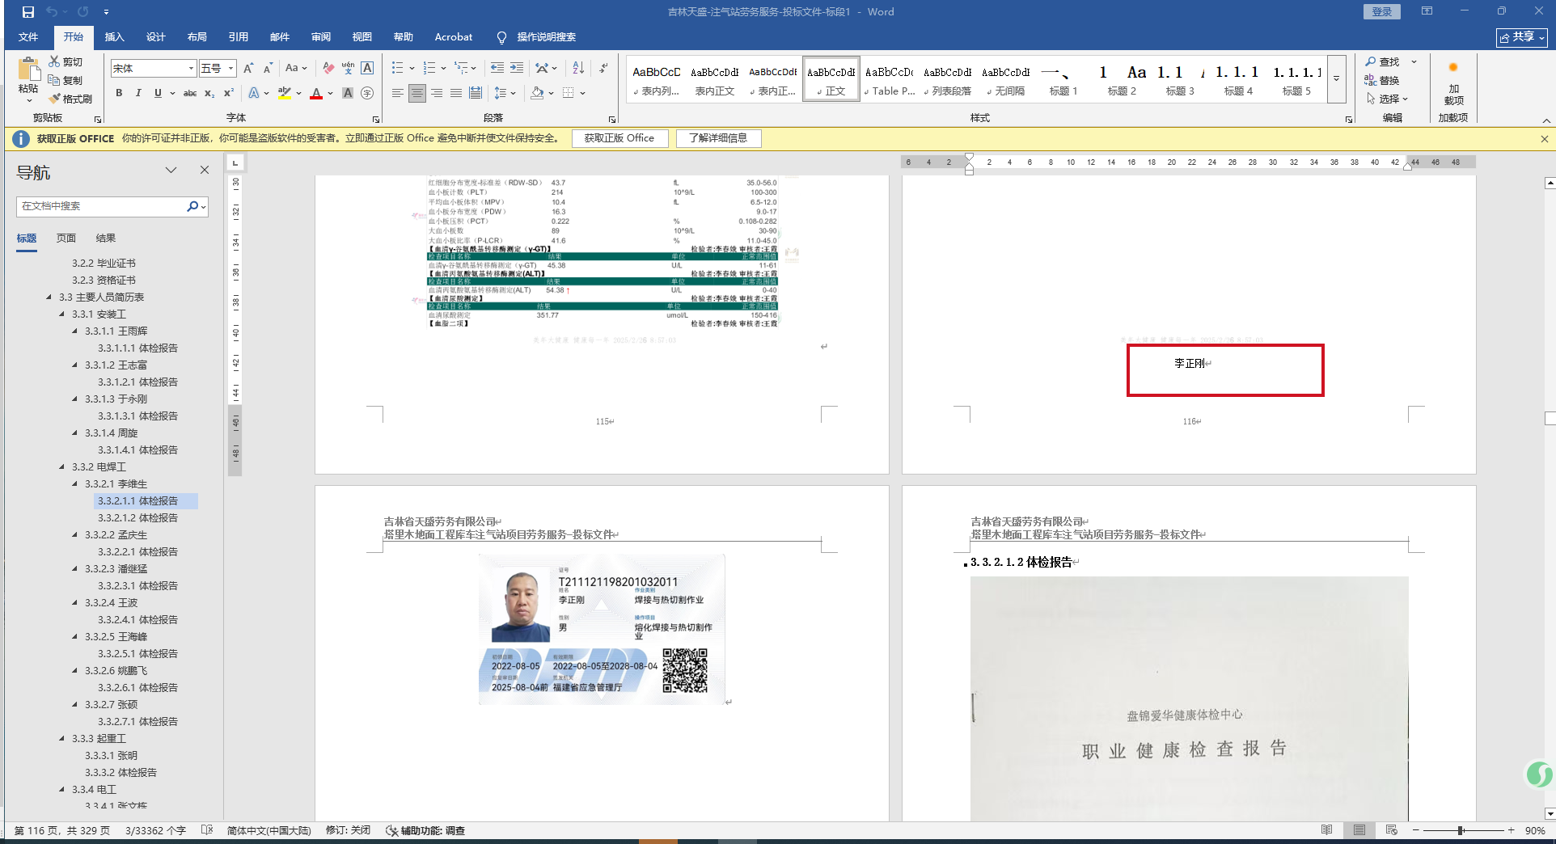Sort the selected paragraphs

coord(578,68)
